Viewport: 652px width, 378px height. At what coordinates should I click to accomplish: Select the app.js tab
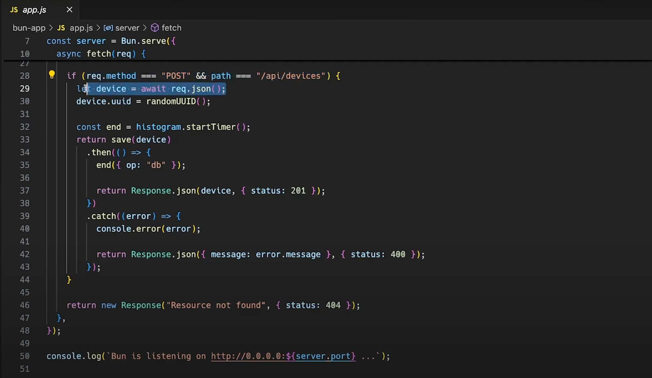point(34,10)
